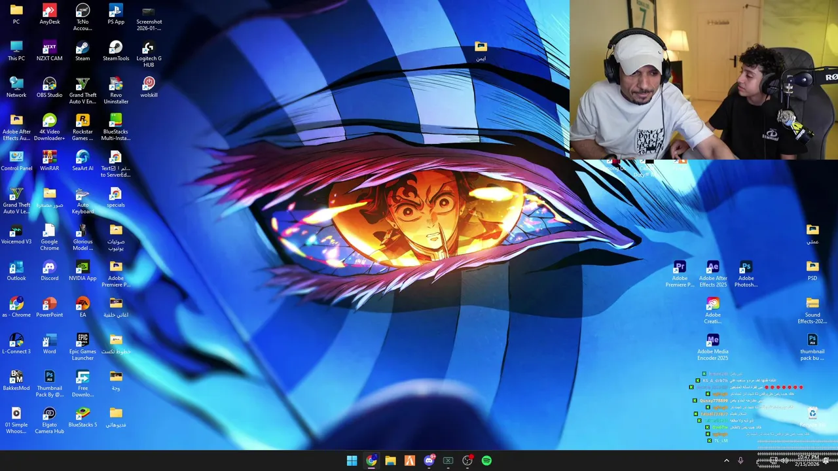The width and height of the screenshot is (838, 471).
Task: Open the Windows Start menu
Action: pos(352,461)
